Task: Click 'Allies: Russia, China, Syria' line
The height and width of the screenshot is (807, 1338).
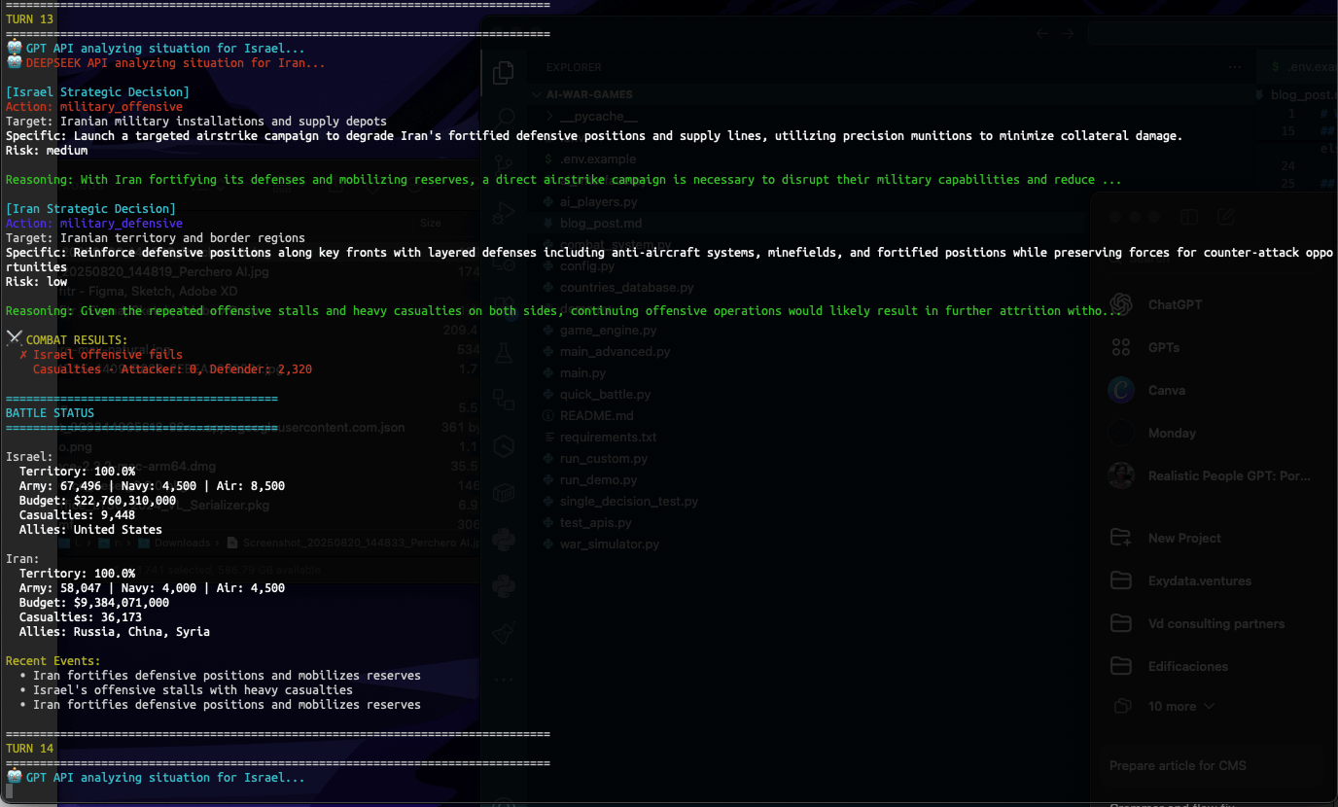Action: tap(114, 632)
